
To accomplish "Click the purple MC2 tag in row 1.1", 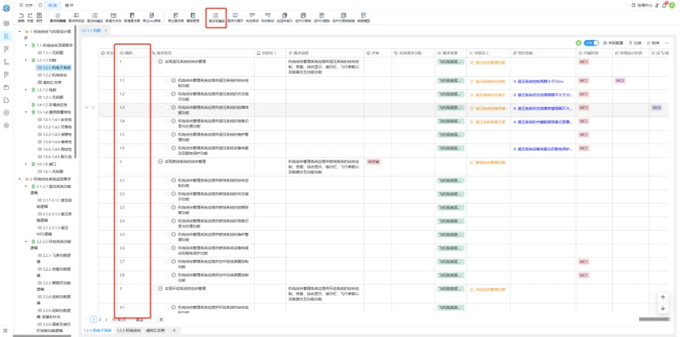I will tap(619, 80).
